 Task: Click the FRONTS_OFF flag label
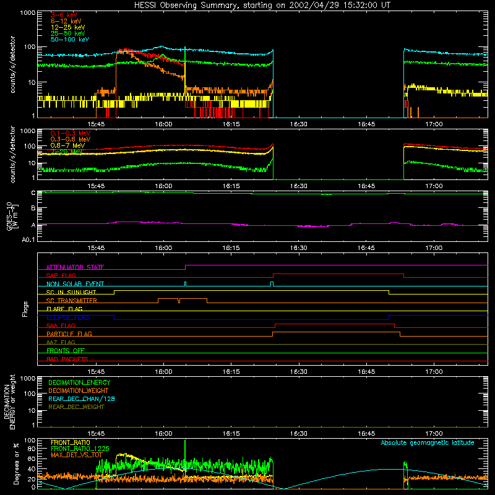tap(66, 350)
